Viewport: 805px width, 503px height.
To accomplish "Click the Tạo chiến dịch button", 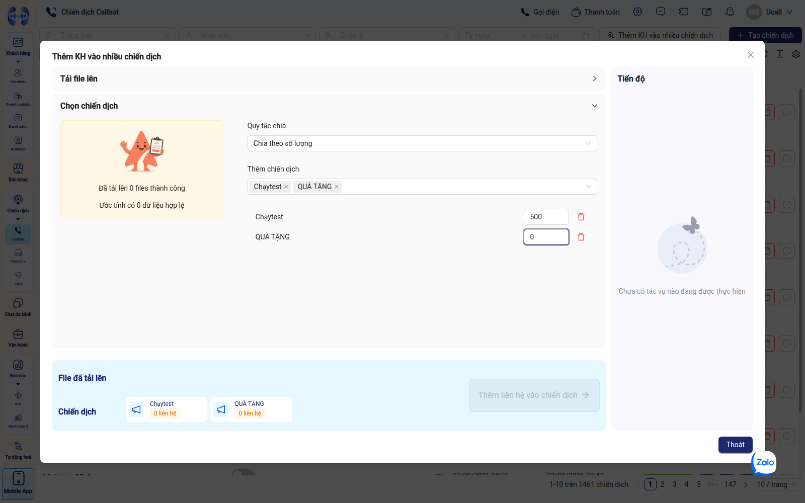I will click(765, 35).
